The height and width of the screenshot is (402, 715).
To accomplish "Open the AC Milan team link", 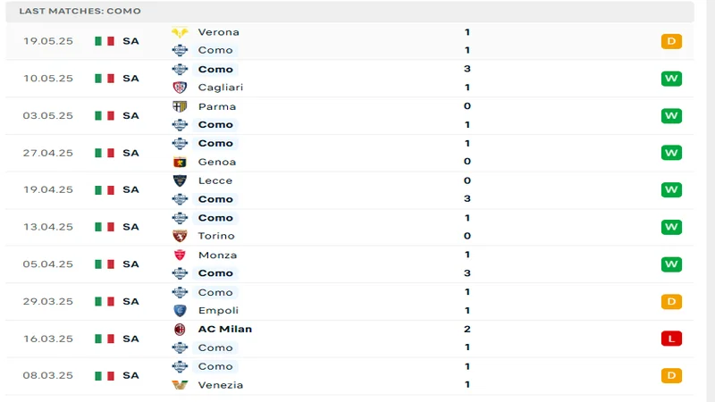I will (224, 329).
